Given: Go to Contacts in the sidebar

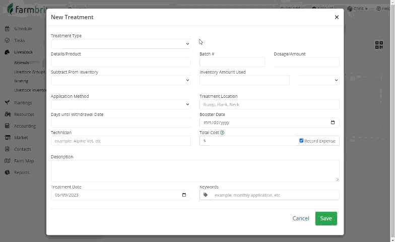Looking at the screenshot, I should pyautogui.click(x=22, y=149).
